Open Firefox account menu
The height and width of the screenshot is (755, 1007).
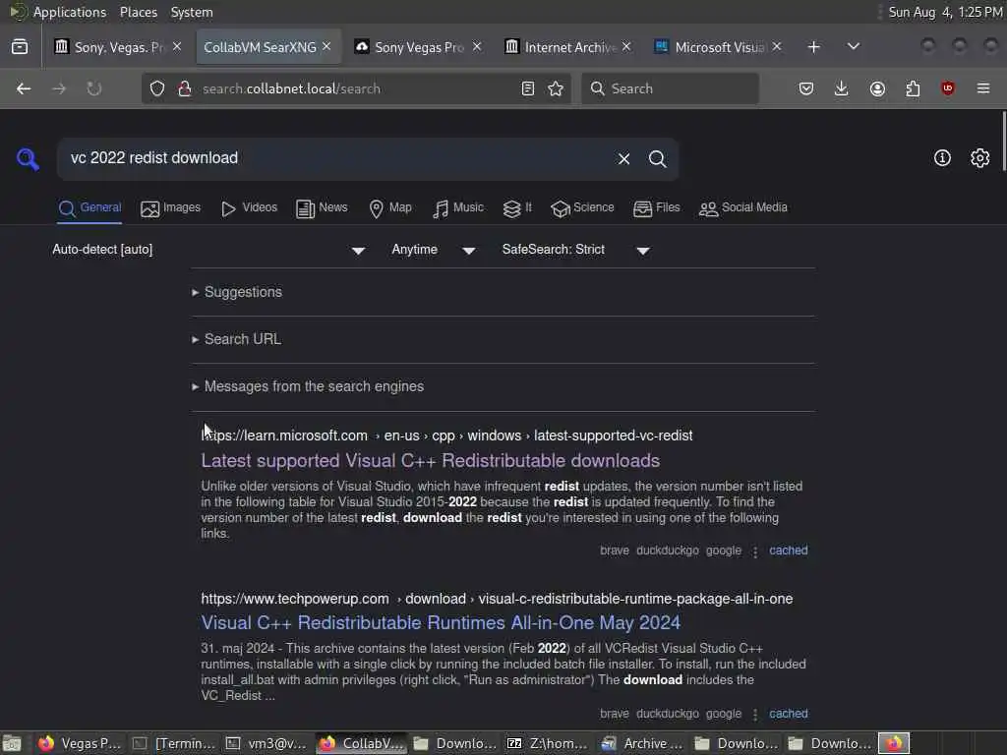click(x=877, y=88)
